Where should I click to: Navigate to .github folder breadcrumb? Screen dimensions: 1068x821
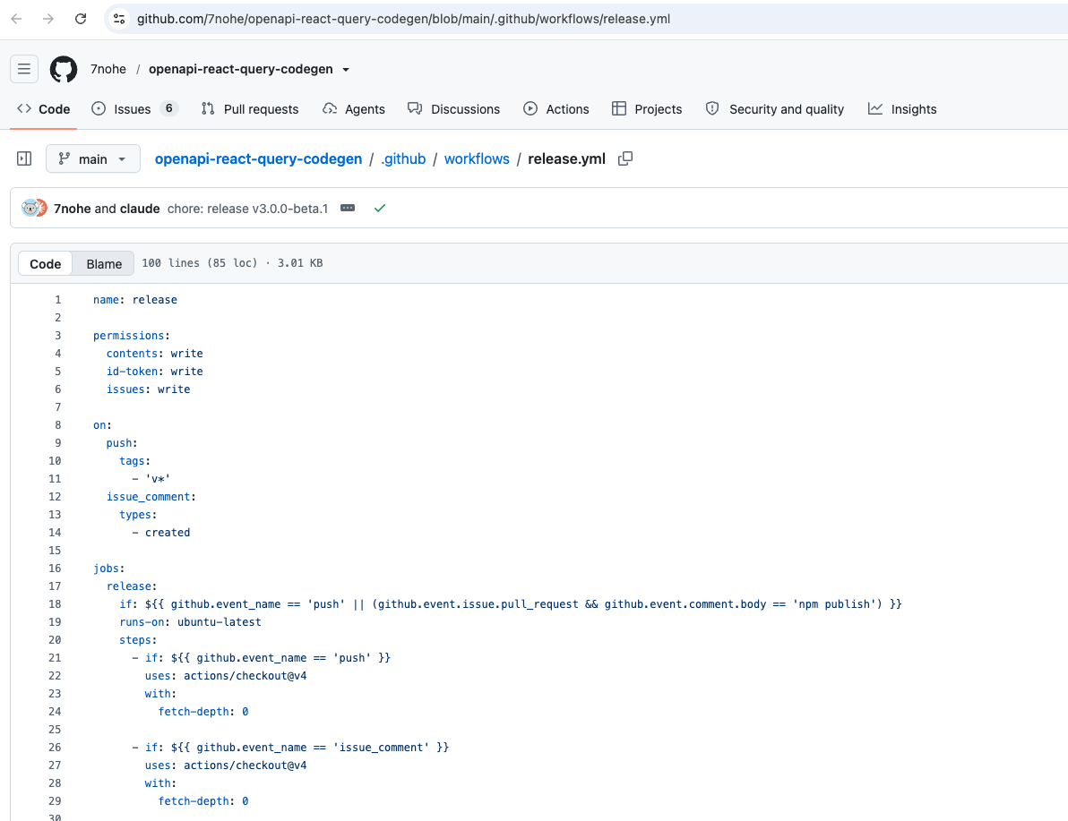403,158
